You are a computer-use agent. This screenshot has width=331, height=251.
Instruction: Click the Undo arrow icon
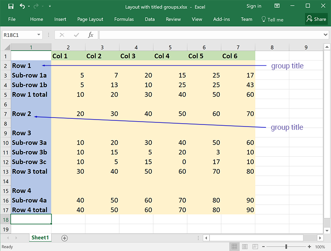click(x=22, y=6)
